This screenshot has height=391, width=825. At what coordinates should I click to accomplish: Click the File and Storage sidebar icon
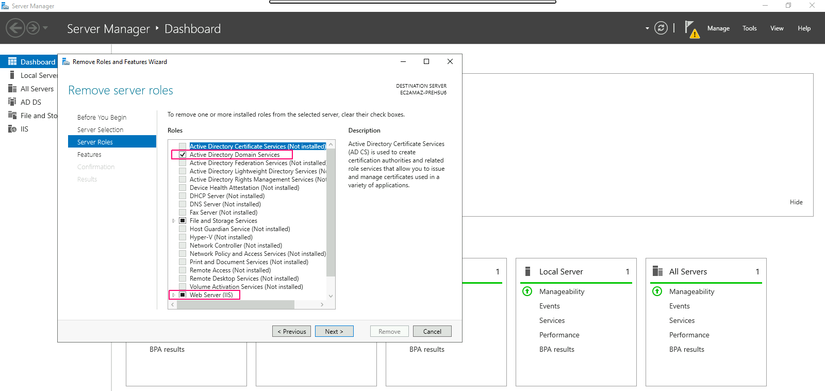(x=12, y=115)
